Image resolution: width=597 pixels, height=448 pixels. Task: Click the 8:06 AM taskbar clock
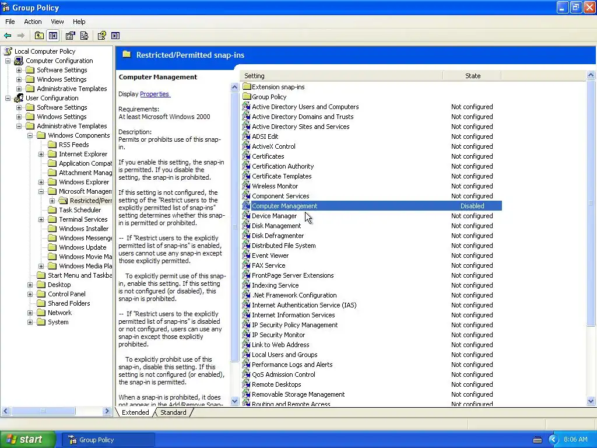pos(575,439)
